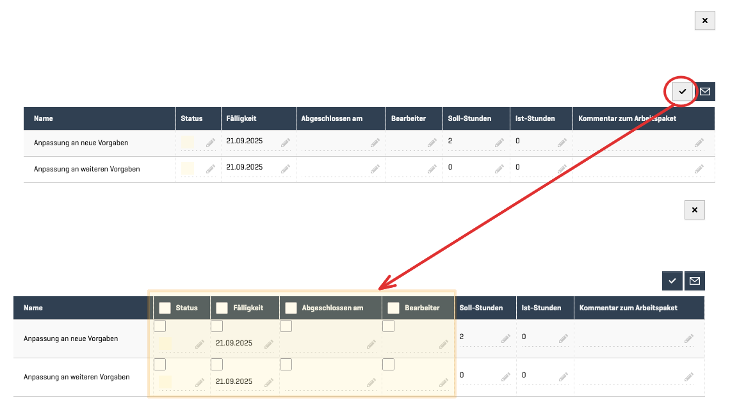Viewport: 730px width, 405px height.
Task: Select 'Anpassung an weiteren Vorgaben' name in upper table
Action: pos(86,170)
